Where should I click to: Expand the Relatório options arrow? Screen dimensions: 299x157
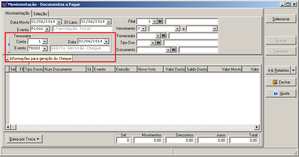294,70
